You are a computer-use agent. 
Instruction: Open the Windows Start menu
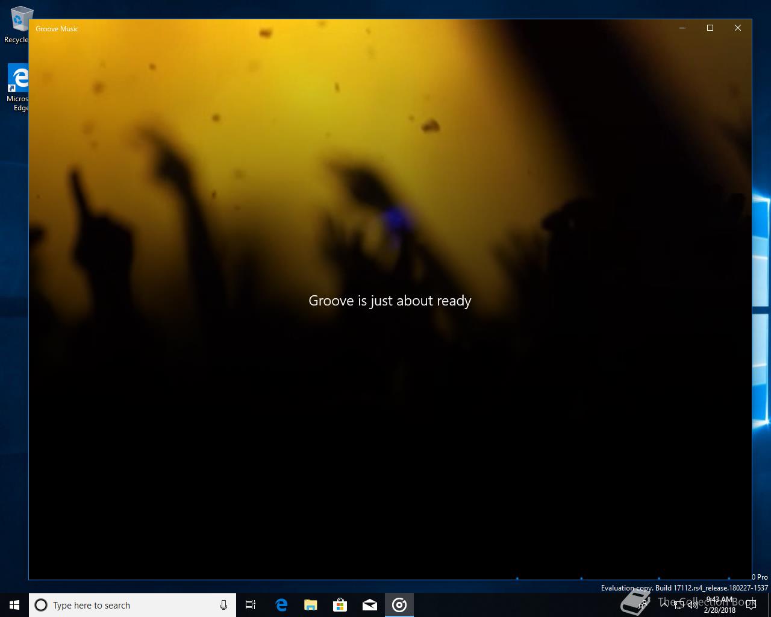click(x=14, y=605)
